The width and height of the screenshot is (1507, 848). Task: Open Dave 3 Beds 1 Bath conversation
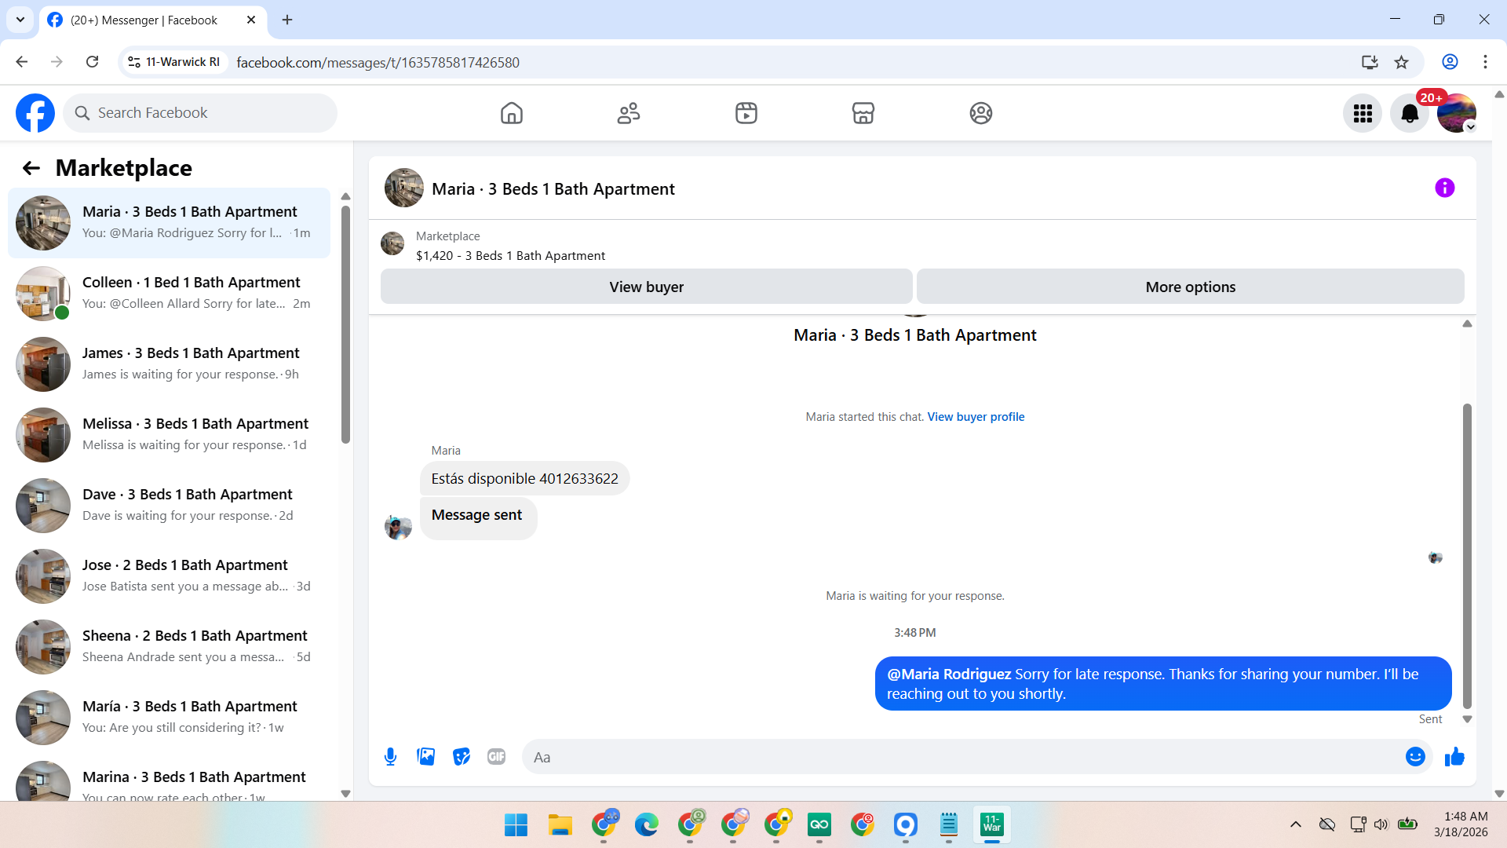(169, 506)
